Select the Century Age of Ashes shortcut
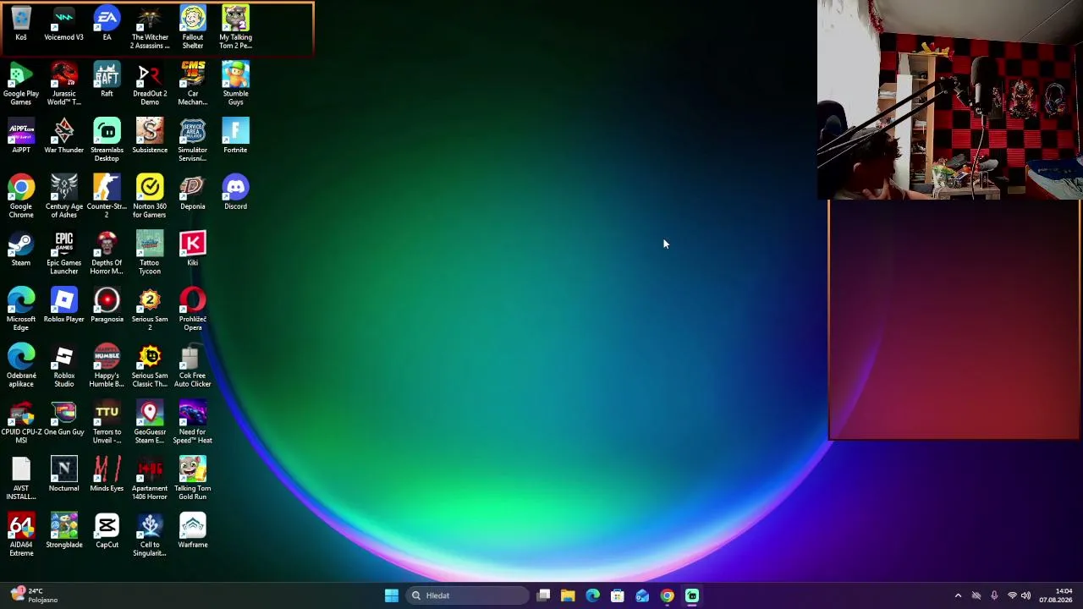The width and height of the screenshot is (1083, 609). (x=64, y=197)
